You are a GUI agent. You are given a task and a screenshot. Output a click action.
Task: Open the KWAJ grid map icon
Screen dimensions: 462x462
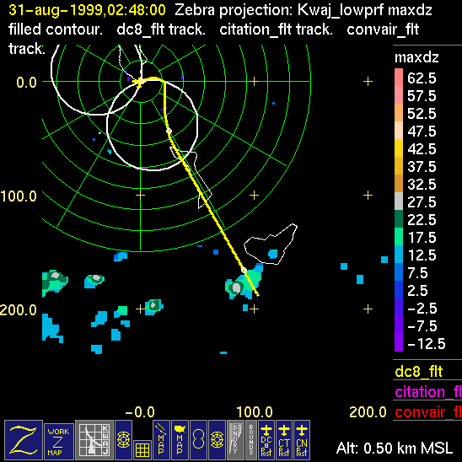point(94,440)
